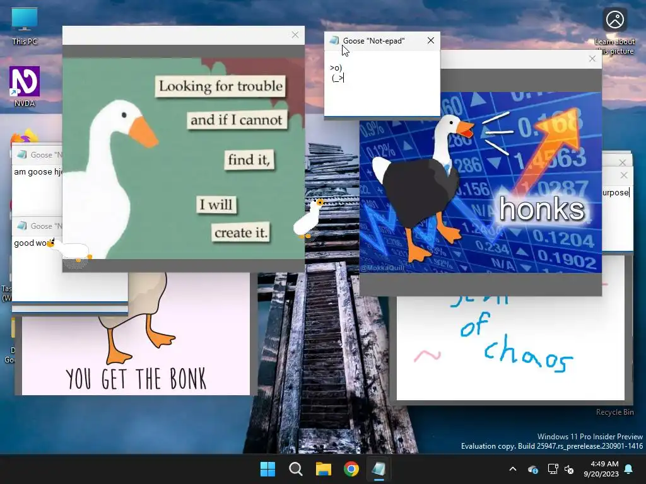This screenshot has width=646, height=484.
Task: Click the partially hidden Firefox desktop icon
Action: pos(25,137)
